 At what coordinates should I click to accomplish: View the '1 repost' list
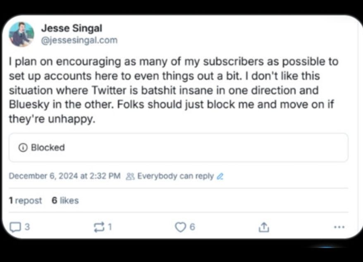tap(25, 200)
